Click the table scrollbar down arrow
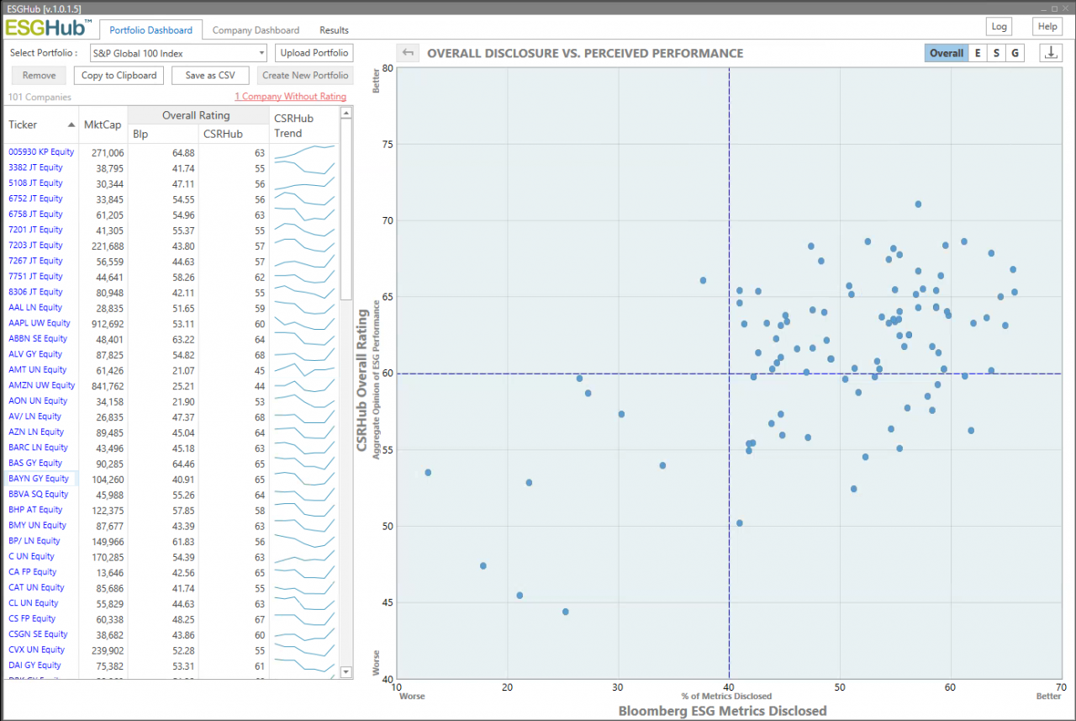The width and height of the screenshot is (1076, 721). tap(345, 672)
